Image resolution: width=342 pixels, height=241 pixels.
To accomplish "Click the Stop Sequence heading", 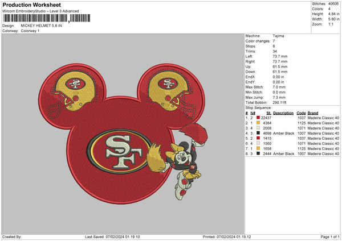I will click(x=258, y=107).
